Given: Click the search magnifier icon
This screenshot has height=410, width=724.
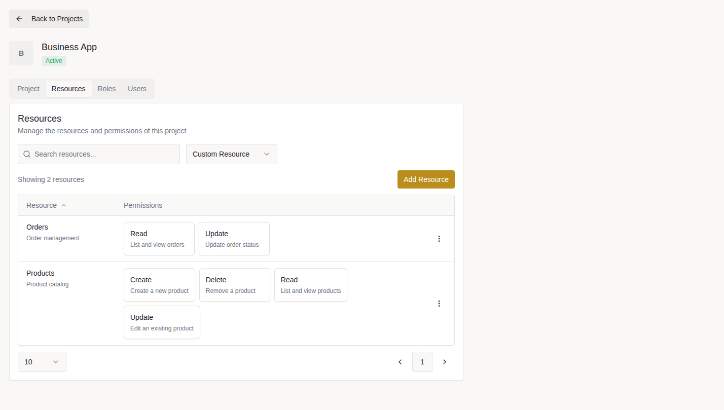Looking at the screenshot, I should pos(27,154).
